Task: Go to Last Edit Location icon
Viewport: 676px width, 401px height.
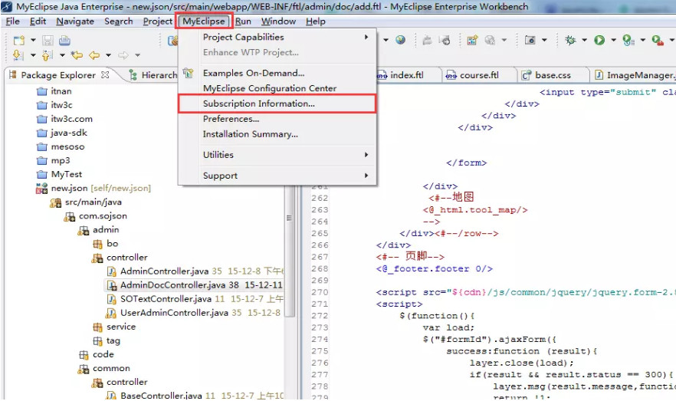Action: point(77,55)
